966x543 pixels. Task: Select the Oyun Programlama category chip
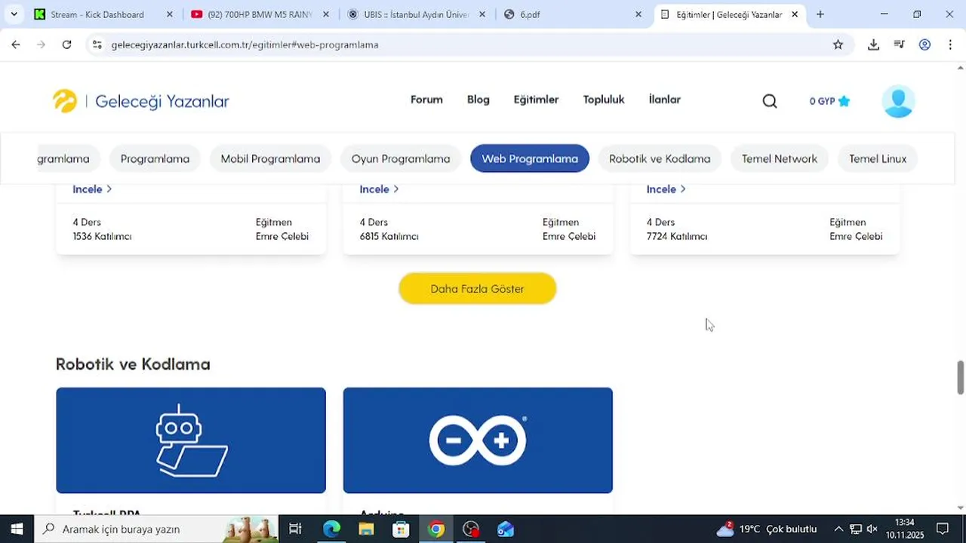coord(401,158)
